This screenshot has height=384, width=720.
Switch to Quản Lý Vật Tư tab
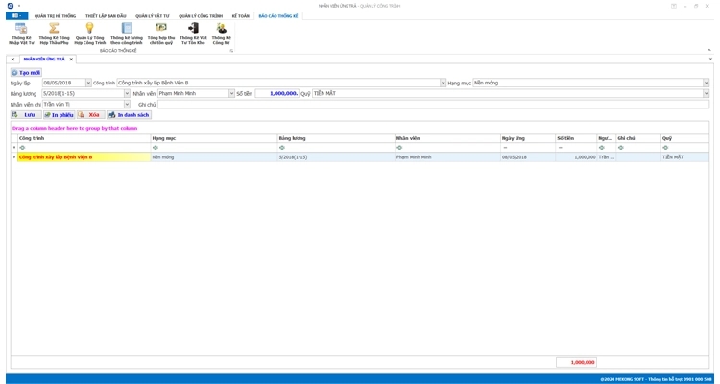[152, 16]
